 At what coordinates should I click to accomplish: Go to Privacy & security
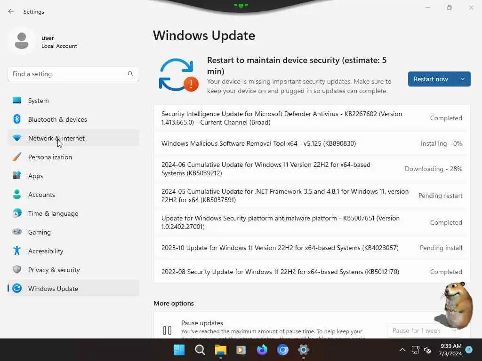coord(73,269)
